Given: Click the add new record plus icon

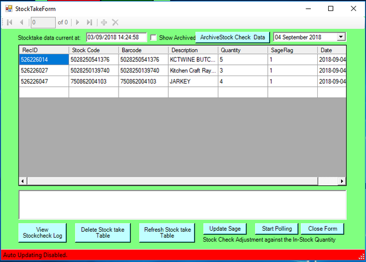Looking at the screenshot, I should [104, 22].
